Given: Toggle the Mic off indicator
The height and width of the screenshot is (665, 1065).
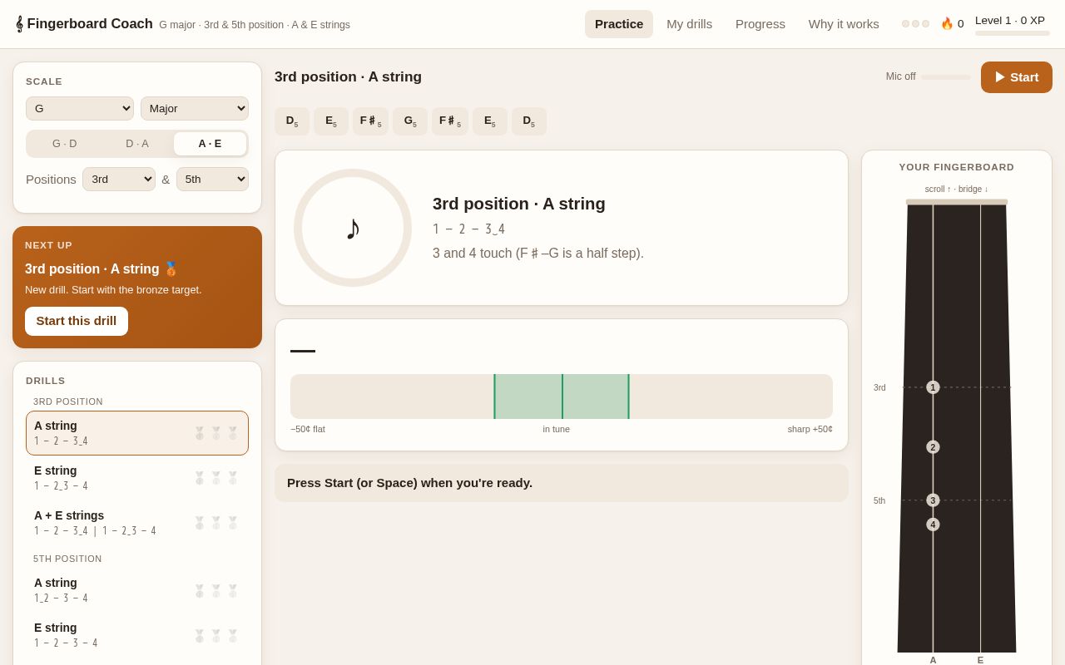Looking at the screenshot, I should (x=901, y=76).
